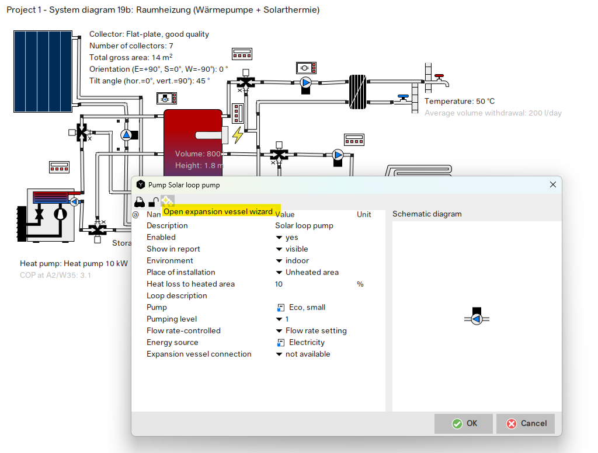Screen dimensions: 598x453
Task: Click the printer icon in the pump dialog
Action: (140, 201)
